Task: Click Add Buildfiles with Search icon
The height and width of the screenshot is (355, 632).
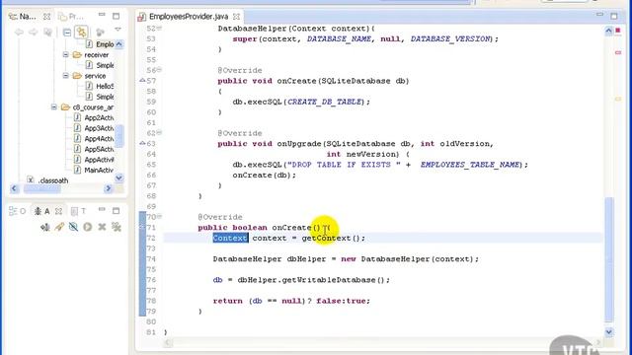Action: [59, 227]
